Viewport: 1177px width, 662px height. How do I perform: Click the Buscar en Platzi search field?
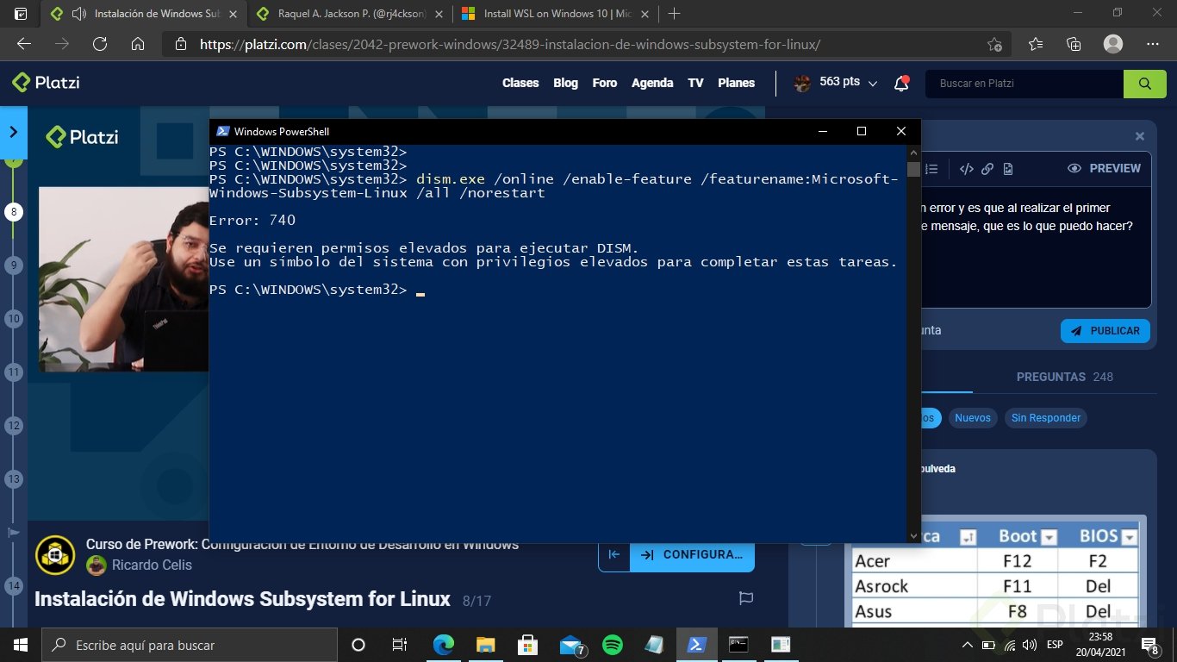pos(1024,84)
